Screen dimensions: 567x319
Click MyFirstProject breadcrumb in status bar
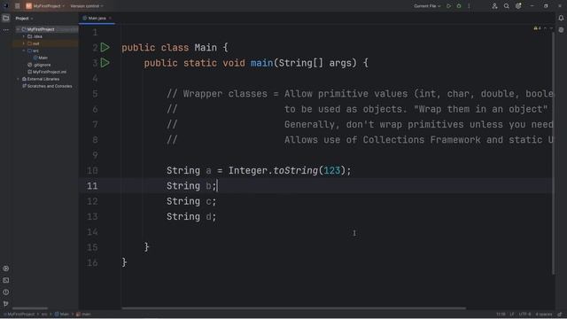pyautogui.click(x=19, y=315)
